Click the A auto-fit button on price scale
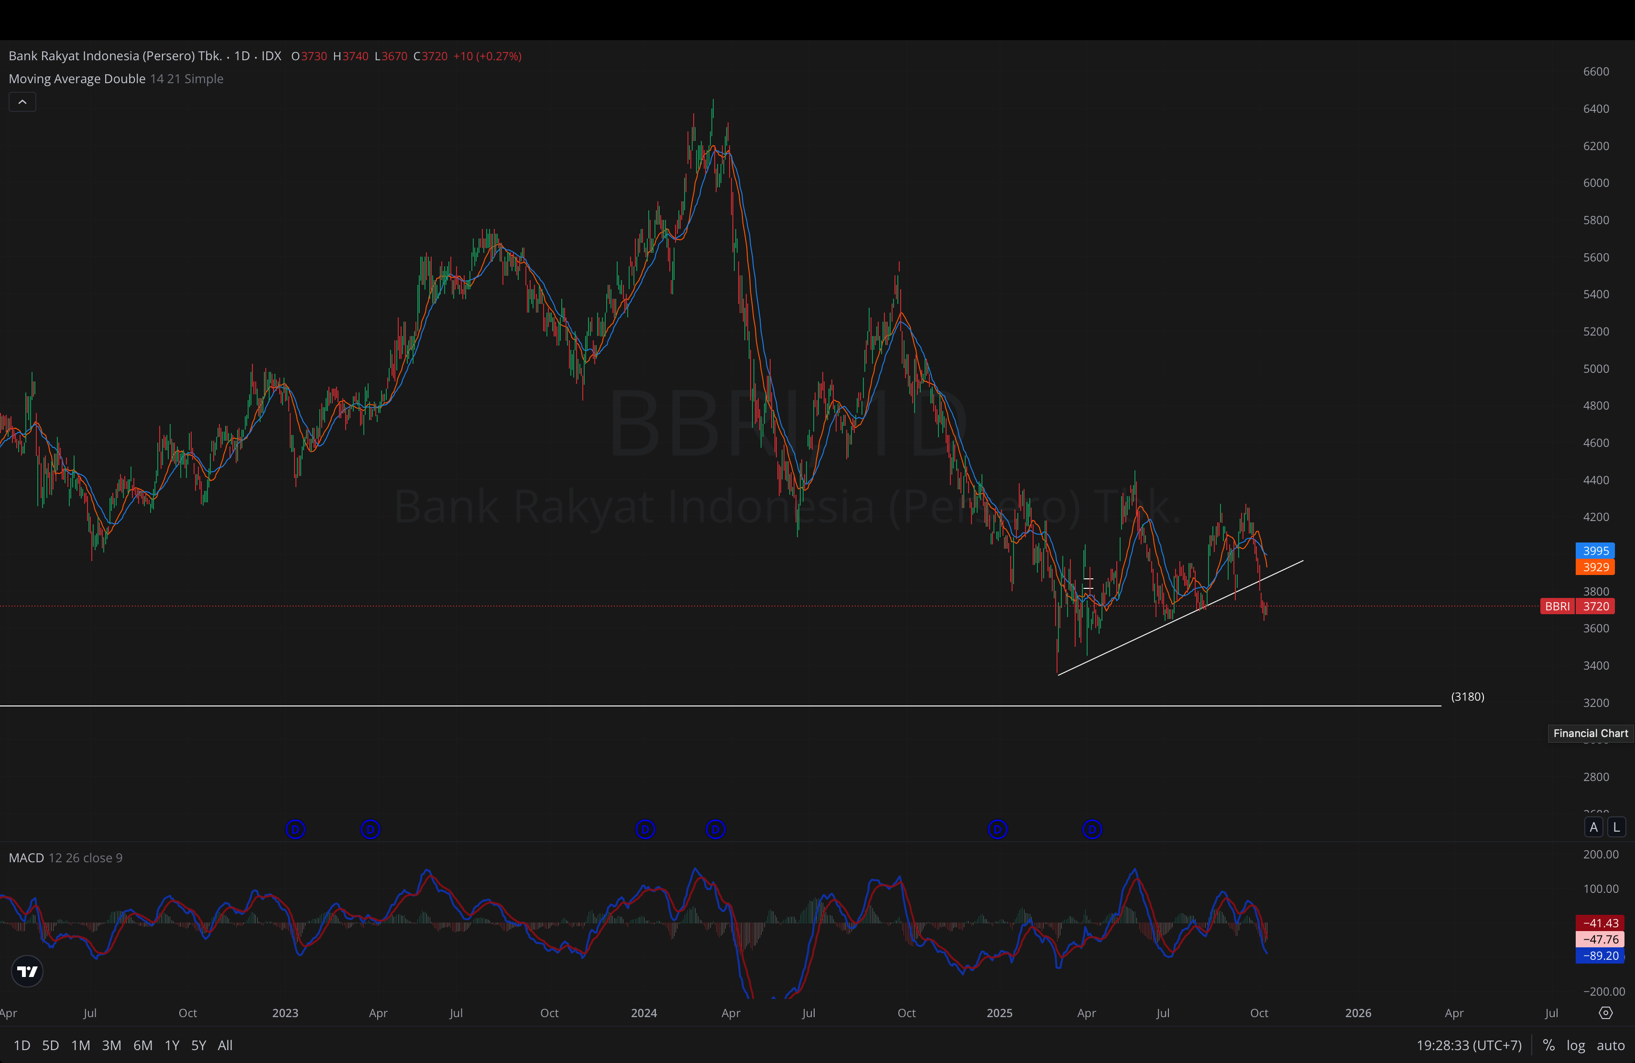Screen dimensions: 1635x1063 1594,827
